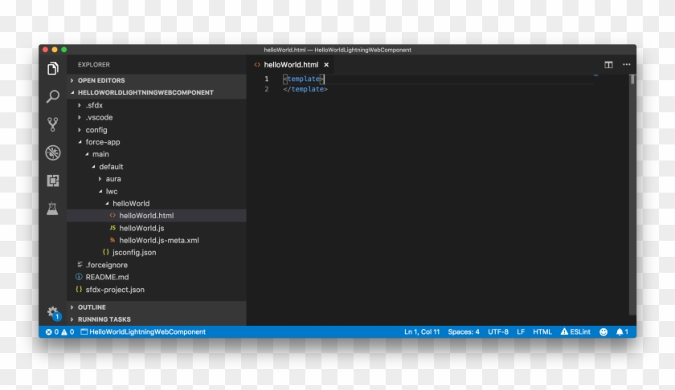Image resolution: width=675 pixels, height=390 pixels.
Task: Click the opening template tag on line 1
Action: (303, 79)
